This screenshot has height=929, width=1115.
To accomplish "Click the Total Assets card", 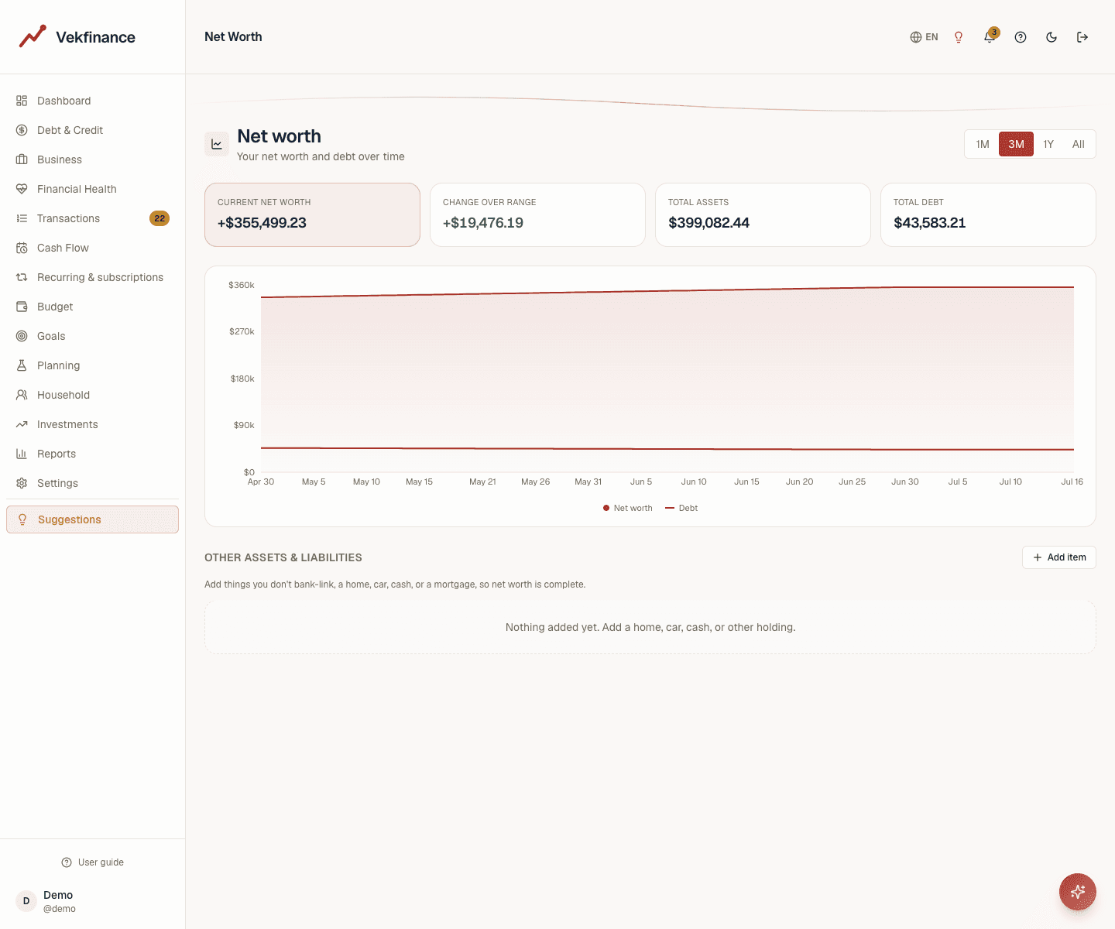I will tap(763, 214).
